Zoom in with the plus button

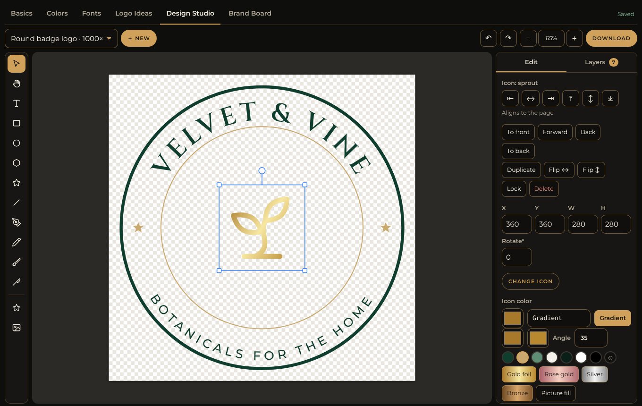[x=574, y=38]
